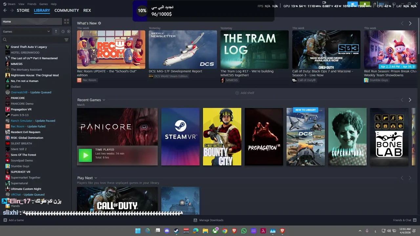Click the Add shelf button
The image size is (420, 236).
tap(245, 93)
